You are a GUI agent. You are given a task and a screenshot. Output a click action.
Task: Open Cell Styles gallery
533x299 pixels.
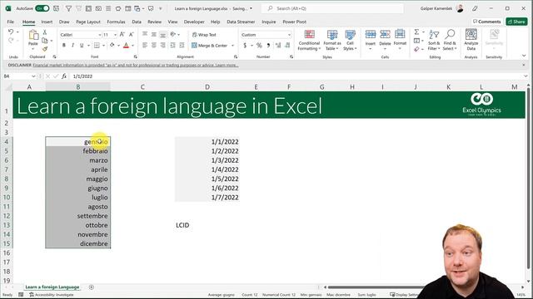pos(350,41)
